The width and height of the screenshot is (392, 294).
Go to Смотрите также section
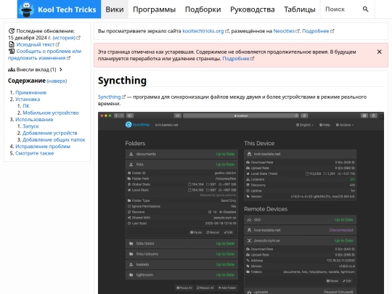click(35, 153)
